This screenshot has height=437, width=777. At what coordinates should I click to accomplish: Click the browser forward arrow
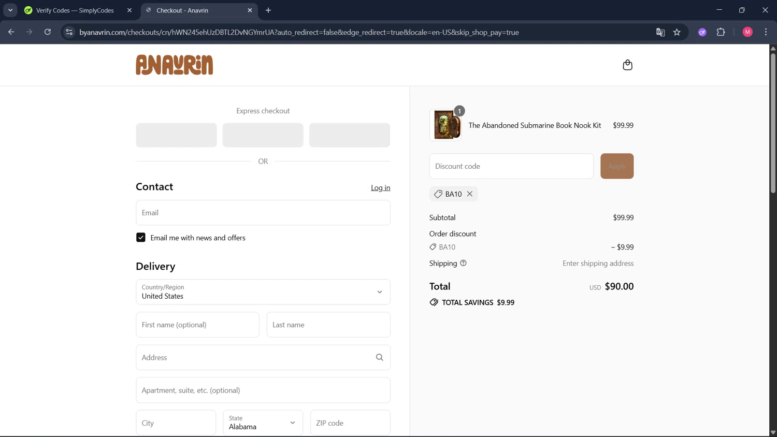click(29, 32)
